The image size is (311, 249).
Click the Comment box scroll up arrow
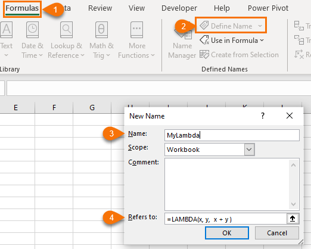pyautogui.click(x=294, y=165)
